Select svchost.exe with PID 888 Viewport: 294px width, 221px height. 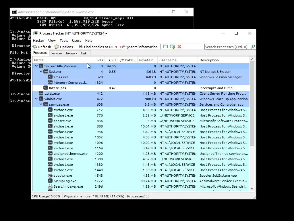tap(141, 126)
